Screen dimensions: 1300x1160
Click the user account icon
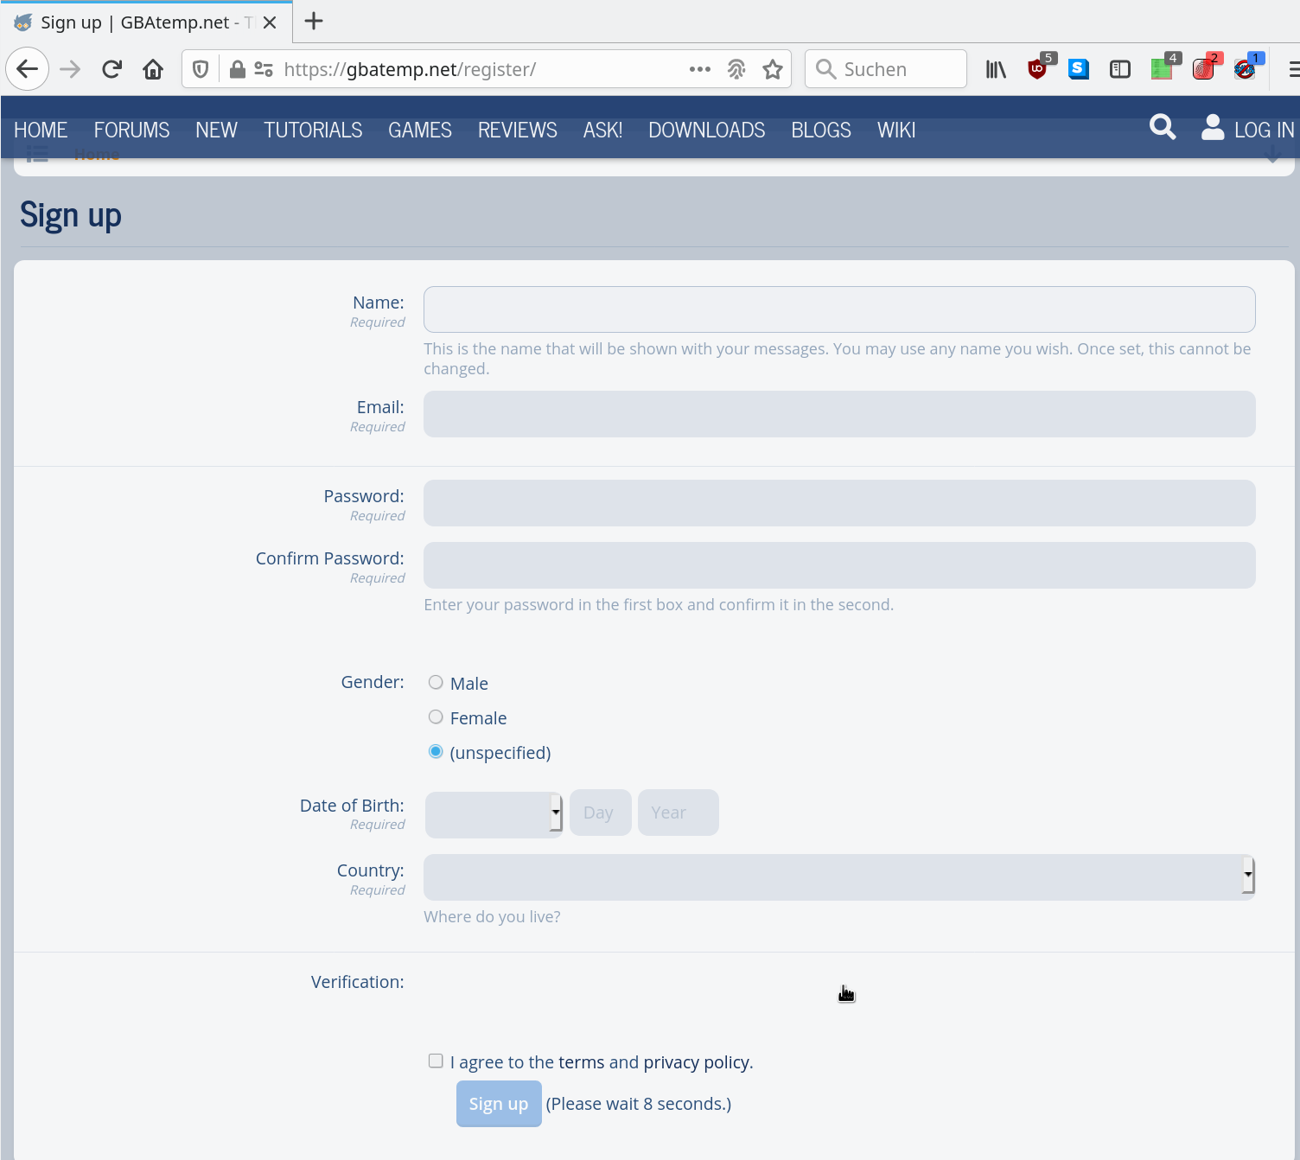point(1213,127)
